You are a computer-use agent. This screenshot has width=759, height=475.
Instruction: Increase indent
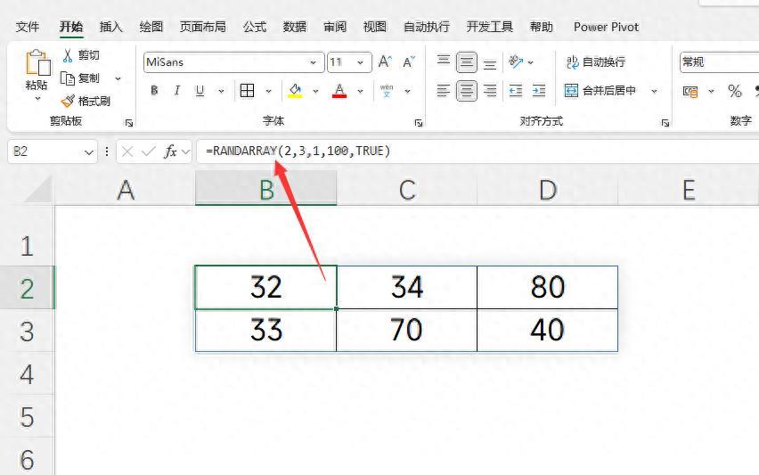click(x=539, y=91)
